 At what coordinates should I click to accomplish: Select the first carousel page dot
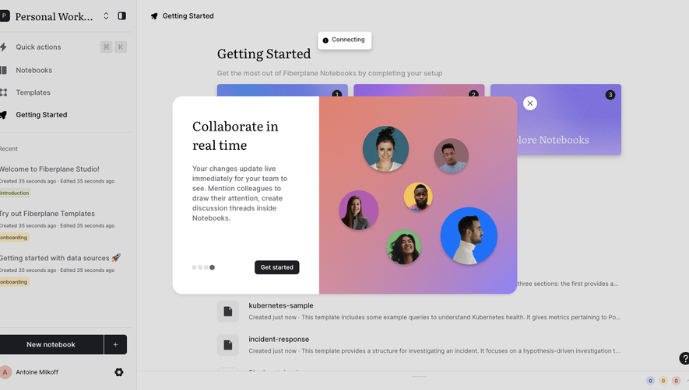[194, 267]
